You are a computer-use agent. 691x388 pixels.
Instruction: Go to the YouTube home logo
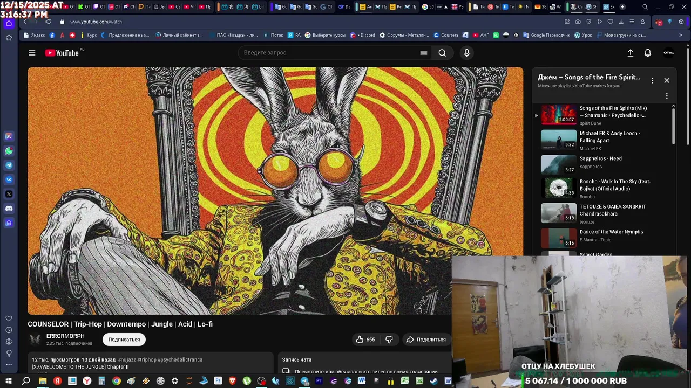[62, 53]
